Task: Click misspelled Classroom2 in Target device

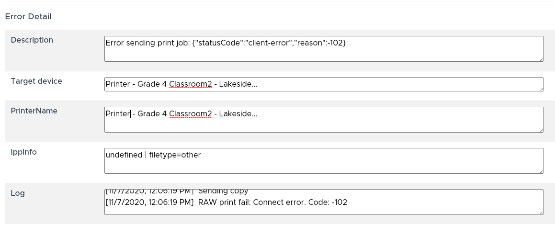Action: 190,84
